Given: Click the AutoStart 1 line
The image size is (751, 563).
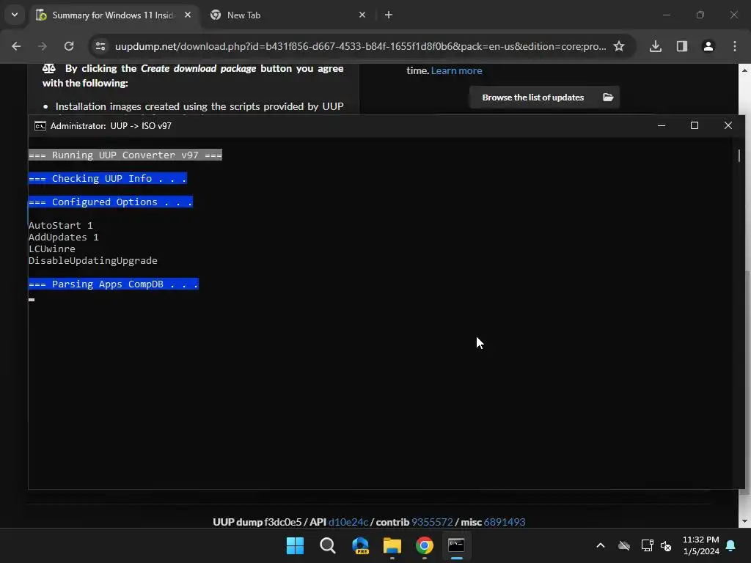Looking at the screenshot, I should (x=60, y=225).
